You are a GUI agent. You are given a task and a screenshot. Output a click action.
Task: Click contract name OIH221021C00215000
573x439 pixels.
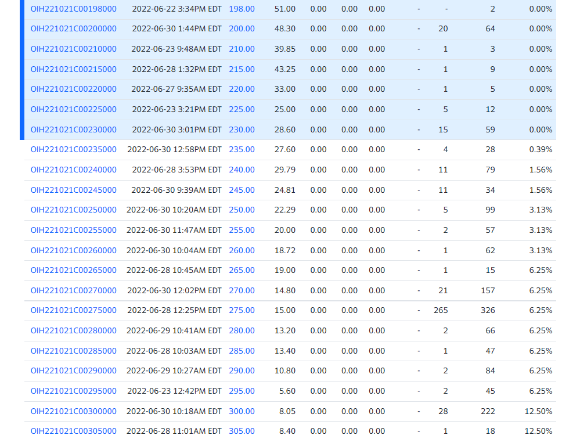coord(74,70)
